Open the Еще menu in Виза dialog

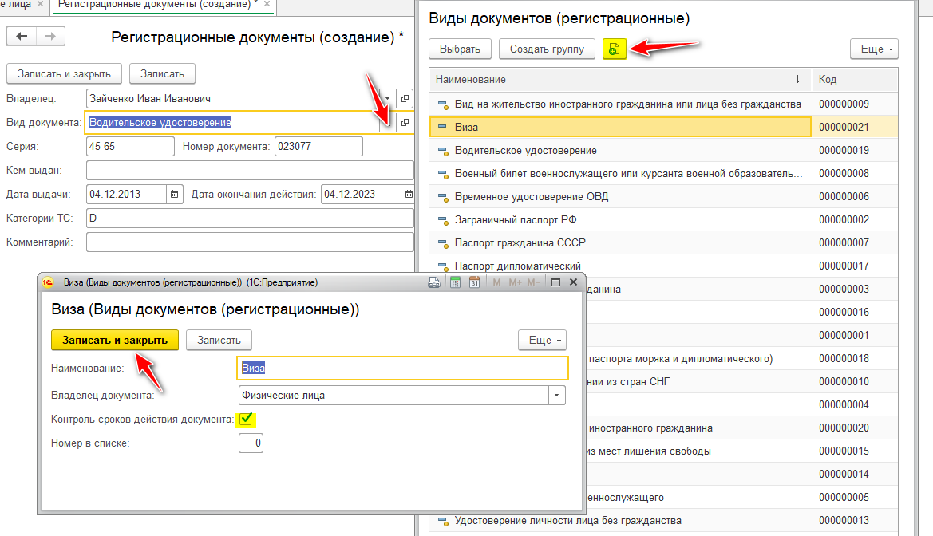[x=542, y=340]
